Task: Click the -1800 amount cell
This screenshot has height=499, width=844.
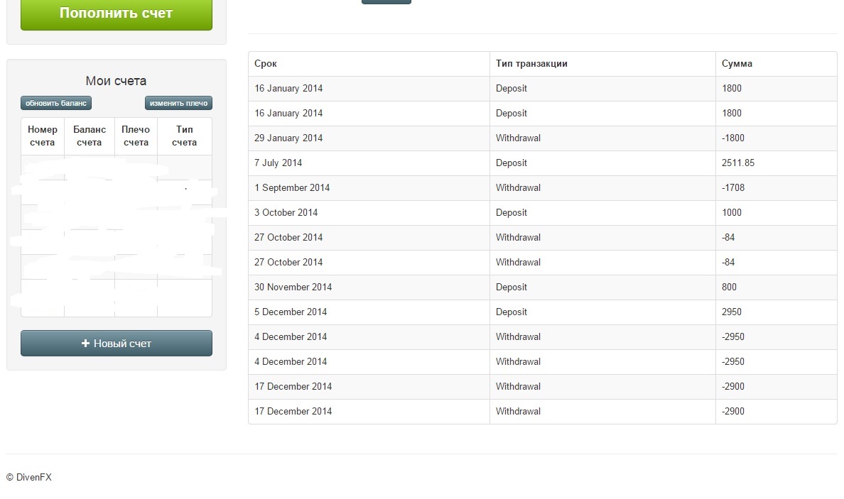Action: click(777, 138)
